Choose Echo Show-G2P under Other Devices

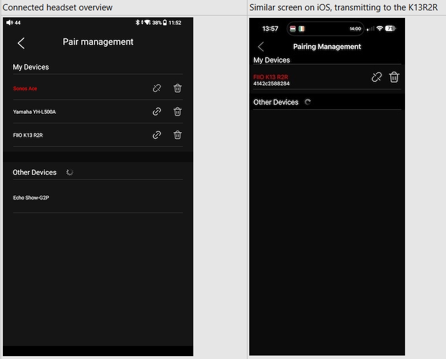[x=32, y=198]
